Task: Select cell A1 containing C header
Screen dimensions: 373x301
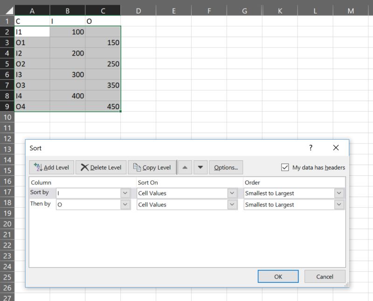Action: coord(32,21)
